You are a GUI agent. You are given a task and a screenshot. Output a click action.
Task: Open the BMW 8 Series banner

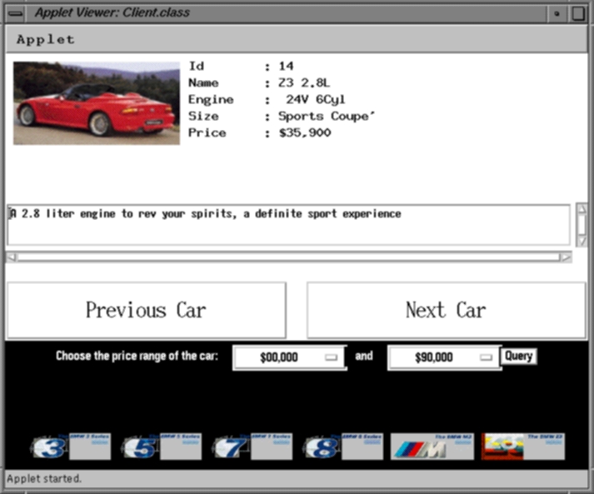click(343, 447)
